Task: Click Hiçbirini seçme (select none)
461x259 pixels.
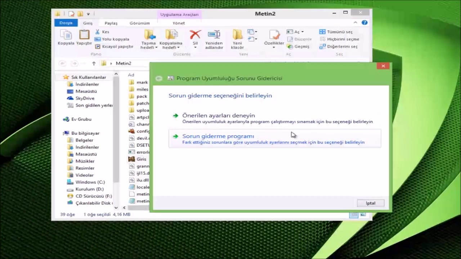Action: tap(339, 39)
